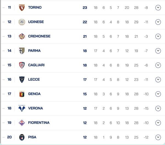Click the Genoa club crest icon
The width and height of the screenshot is (165, 145).
pyautogui.click(x=22, y=94)
